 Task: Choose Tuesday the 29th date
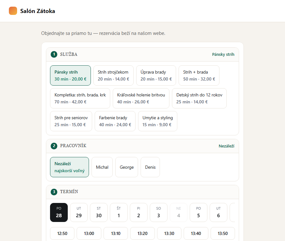click(79, 212)
